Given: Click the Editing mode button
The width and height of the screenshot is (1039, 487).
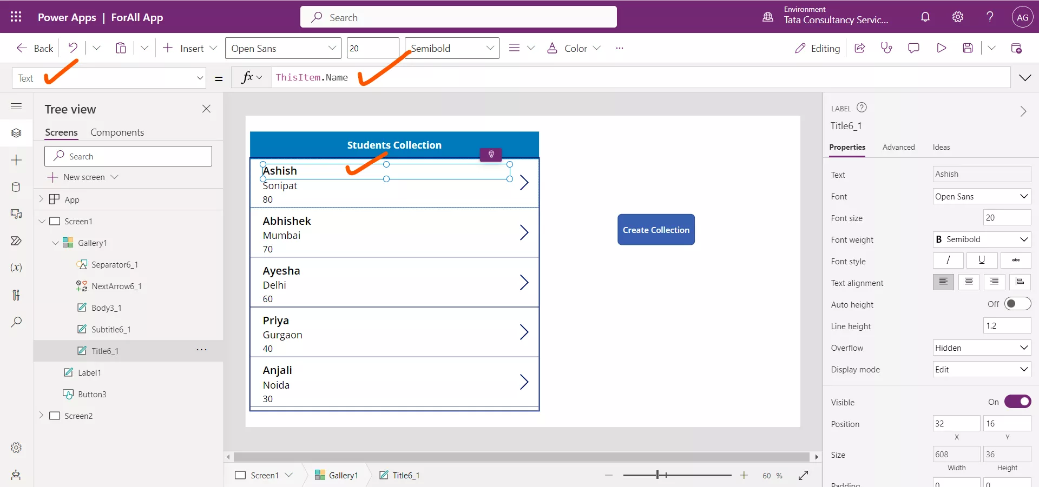Looking at the screenshot, I should click(817, 48).
